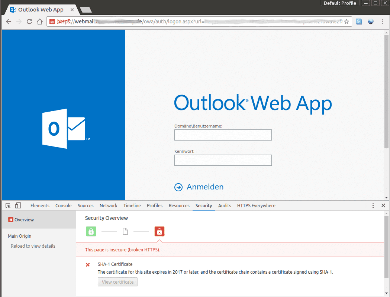The width and height of the screenshot is (390, 297).
Task: Select the Security tab
Action: tap(204, 206)
